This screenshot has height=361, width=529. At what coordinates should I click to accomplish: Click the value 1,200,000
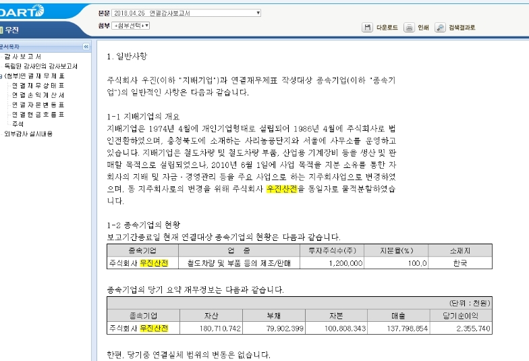click(x=345, y=263)
